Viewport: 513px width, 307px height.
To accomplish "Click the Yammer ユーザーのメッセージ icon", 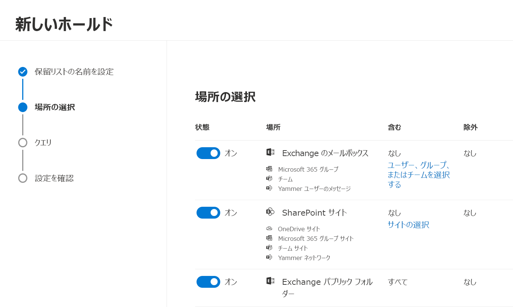I will [x=269, y=188].
